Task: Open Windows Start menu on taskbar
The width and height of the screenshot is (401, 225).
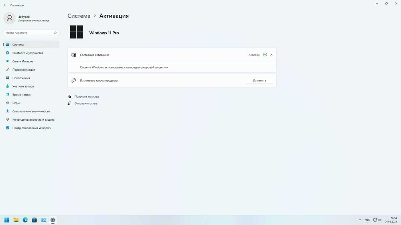Action: coord(7,220)
